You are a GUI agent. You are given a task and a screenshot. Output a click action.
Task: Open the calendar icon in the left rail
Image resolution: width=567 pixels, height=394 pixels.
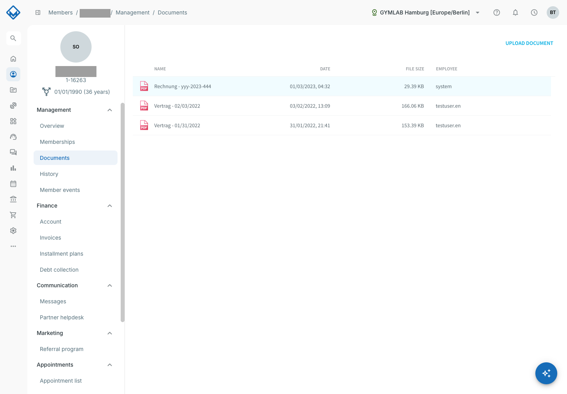pos(13,184)
